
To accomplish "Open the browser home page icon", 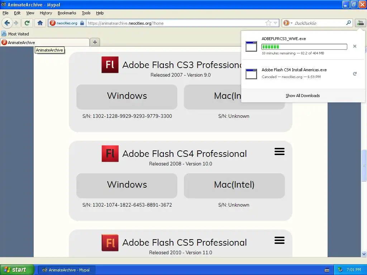I will pos(40,23).
